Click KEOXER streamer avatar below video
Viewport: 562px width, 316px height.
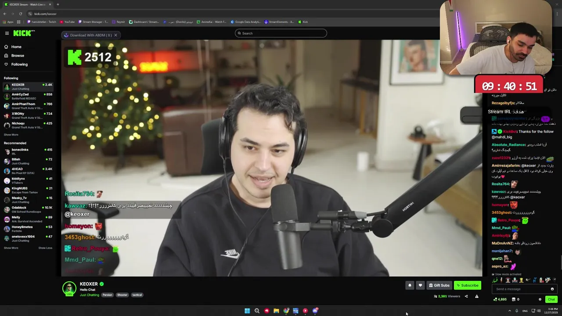[x=69, y=288]
